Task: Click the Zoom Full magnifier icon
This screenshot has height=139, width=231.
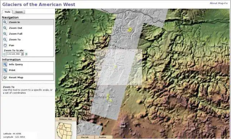Action: (x=5, y=34)
